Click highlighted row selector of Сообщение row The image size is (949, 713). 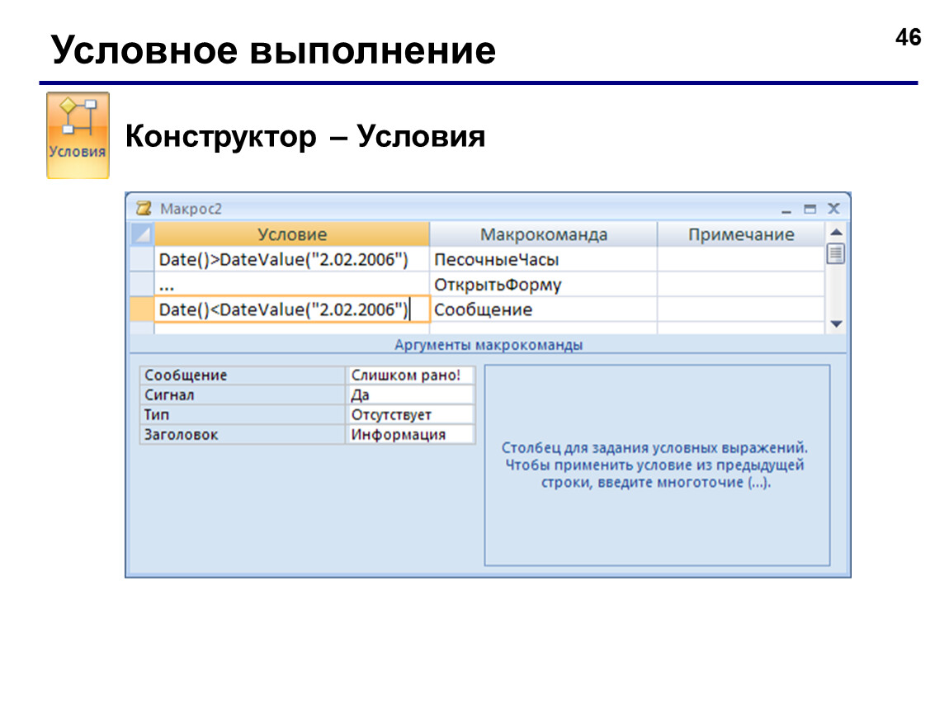point(142,309)
